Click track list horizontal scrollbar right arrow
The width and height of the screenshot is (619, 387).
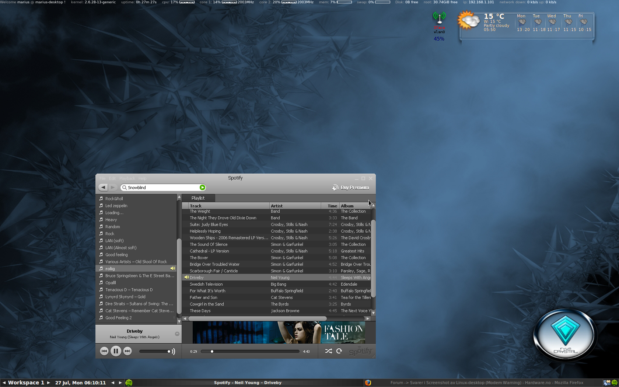click(367, 318)
